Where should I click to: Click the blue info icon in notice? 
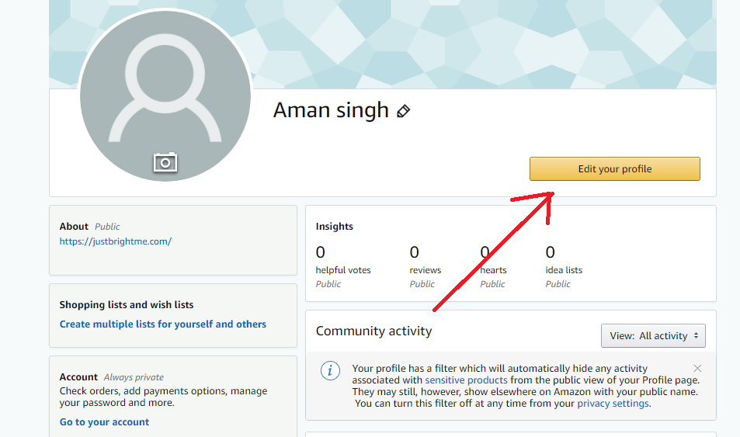(330, 370)
